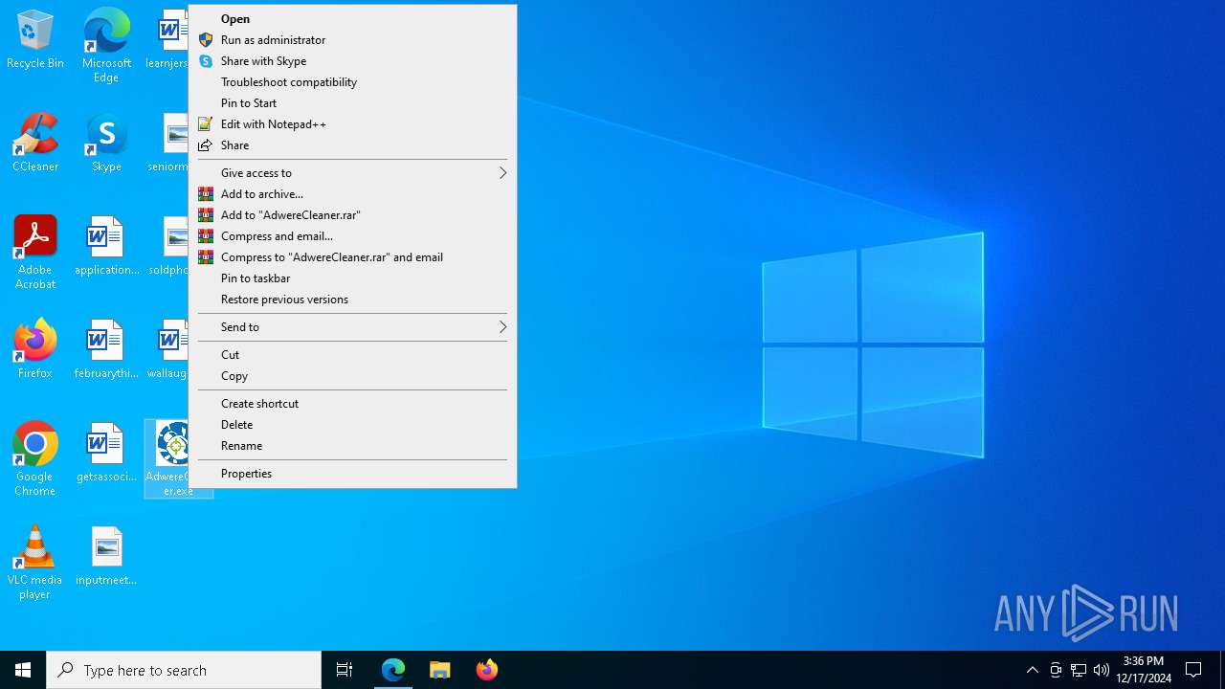Choose Share with Skype

click(x=352, y=60)
